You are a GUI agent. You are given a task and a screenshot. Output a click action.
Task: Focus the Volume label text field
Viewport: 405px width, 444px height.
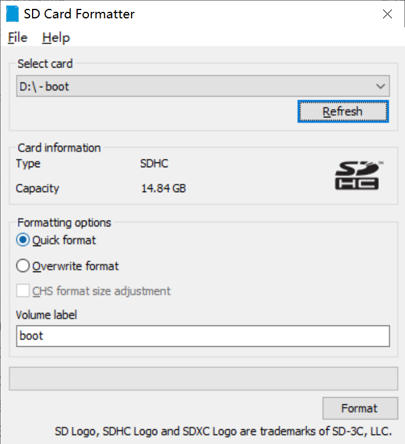click(203, 336)
